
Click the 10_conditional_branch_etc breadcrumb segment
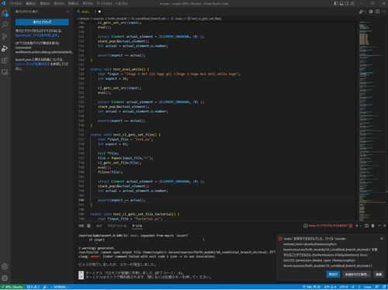(x=148, y=19)
